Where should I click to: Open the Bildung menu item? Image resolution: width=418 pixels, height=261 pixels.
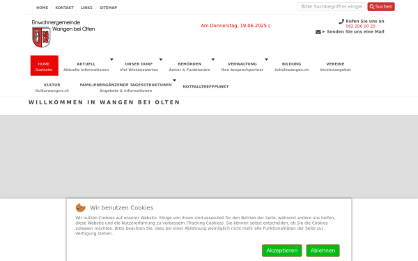[x=292, y=67]
